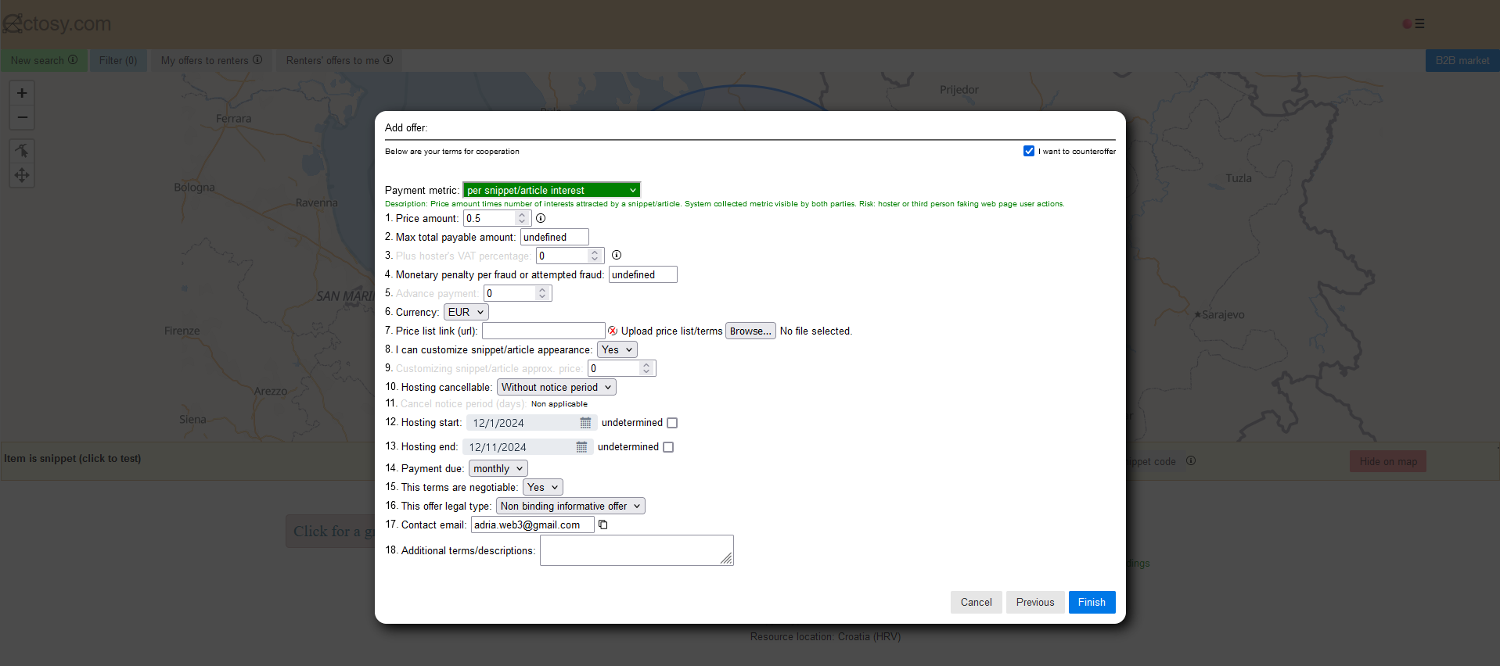Click the Additional terms/descriptions text area
The image size is (1500, 666).
pyautogui.click(x=635, y=550)
